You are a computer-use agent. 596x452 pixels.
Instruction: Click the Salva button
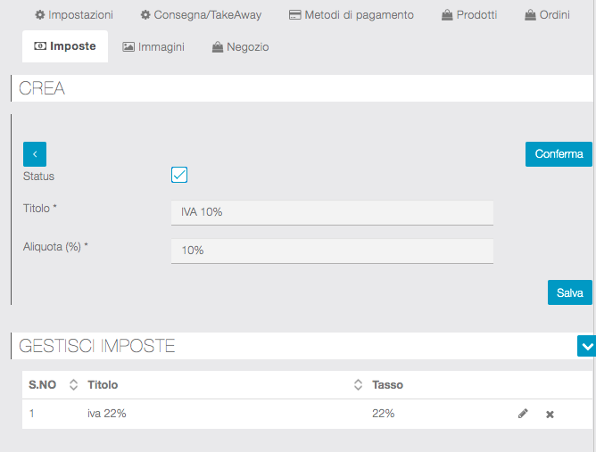(569, 292)
